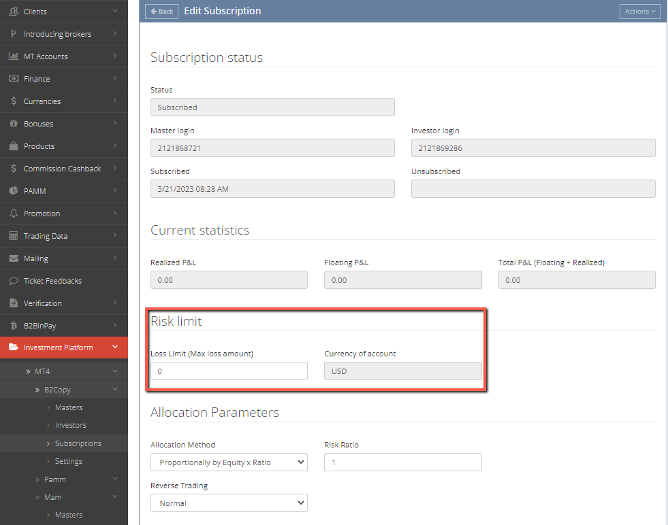
Task: Click the Floating P&L value field
Action: coord(402,280)
